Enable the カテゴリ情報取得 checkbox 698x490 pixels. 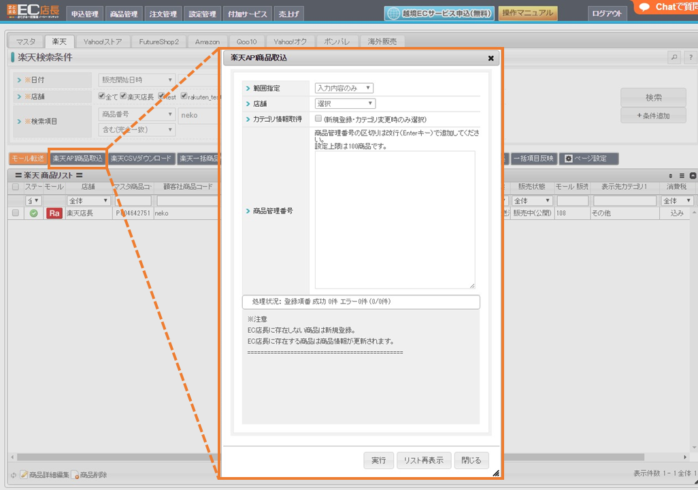318,118
